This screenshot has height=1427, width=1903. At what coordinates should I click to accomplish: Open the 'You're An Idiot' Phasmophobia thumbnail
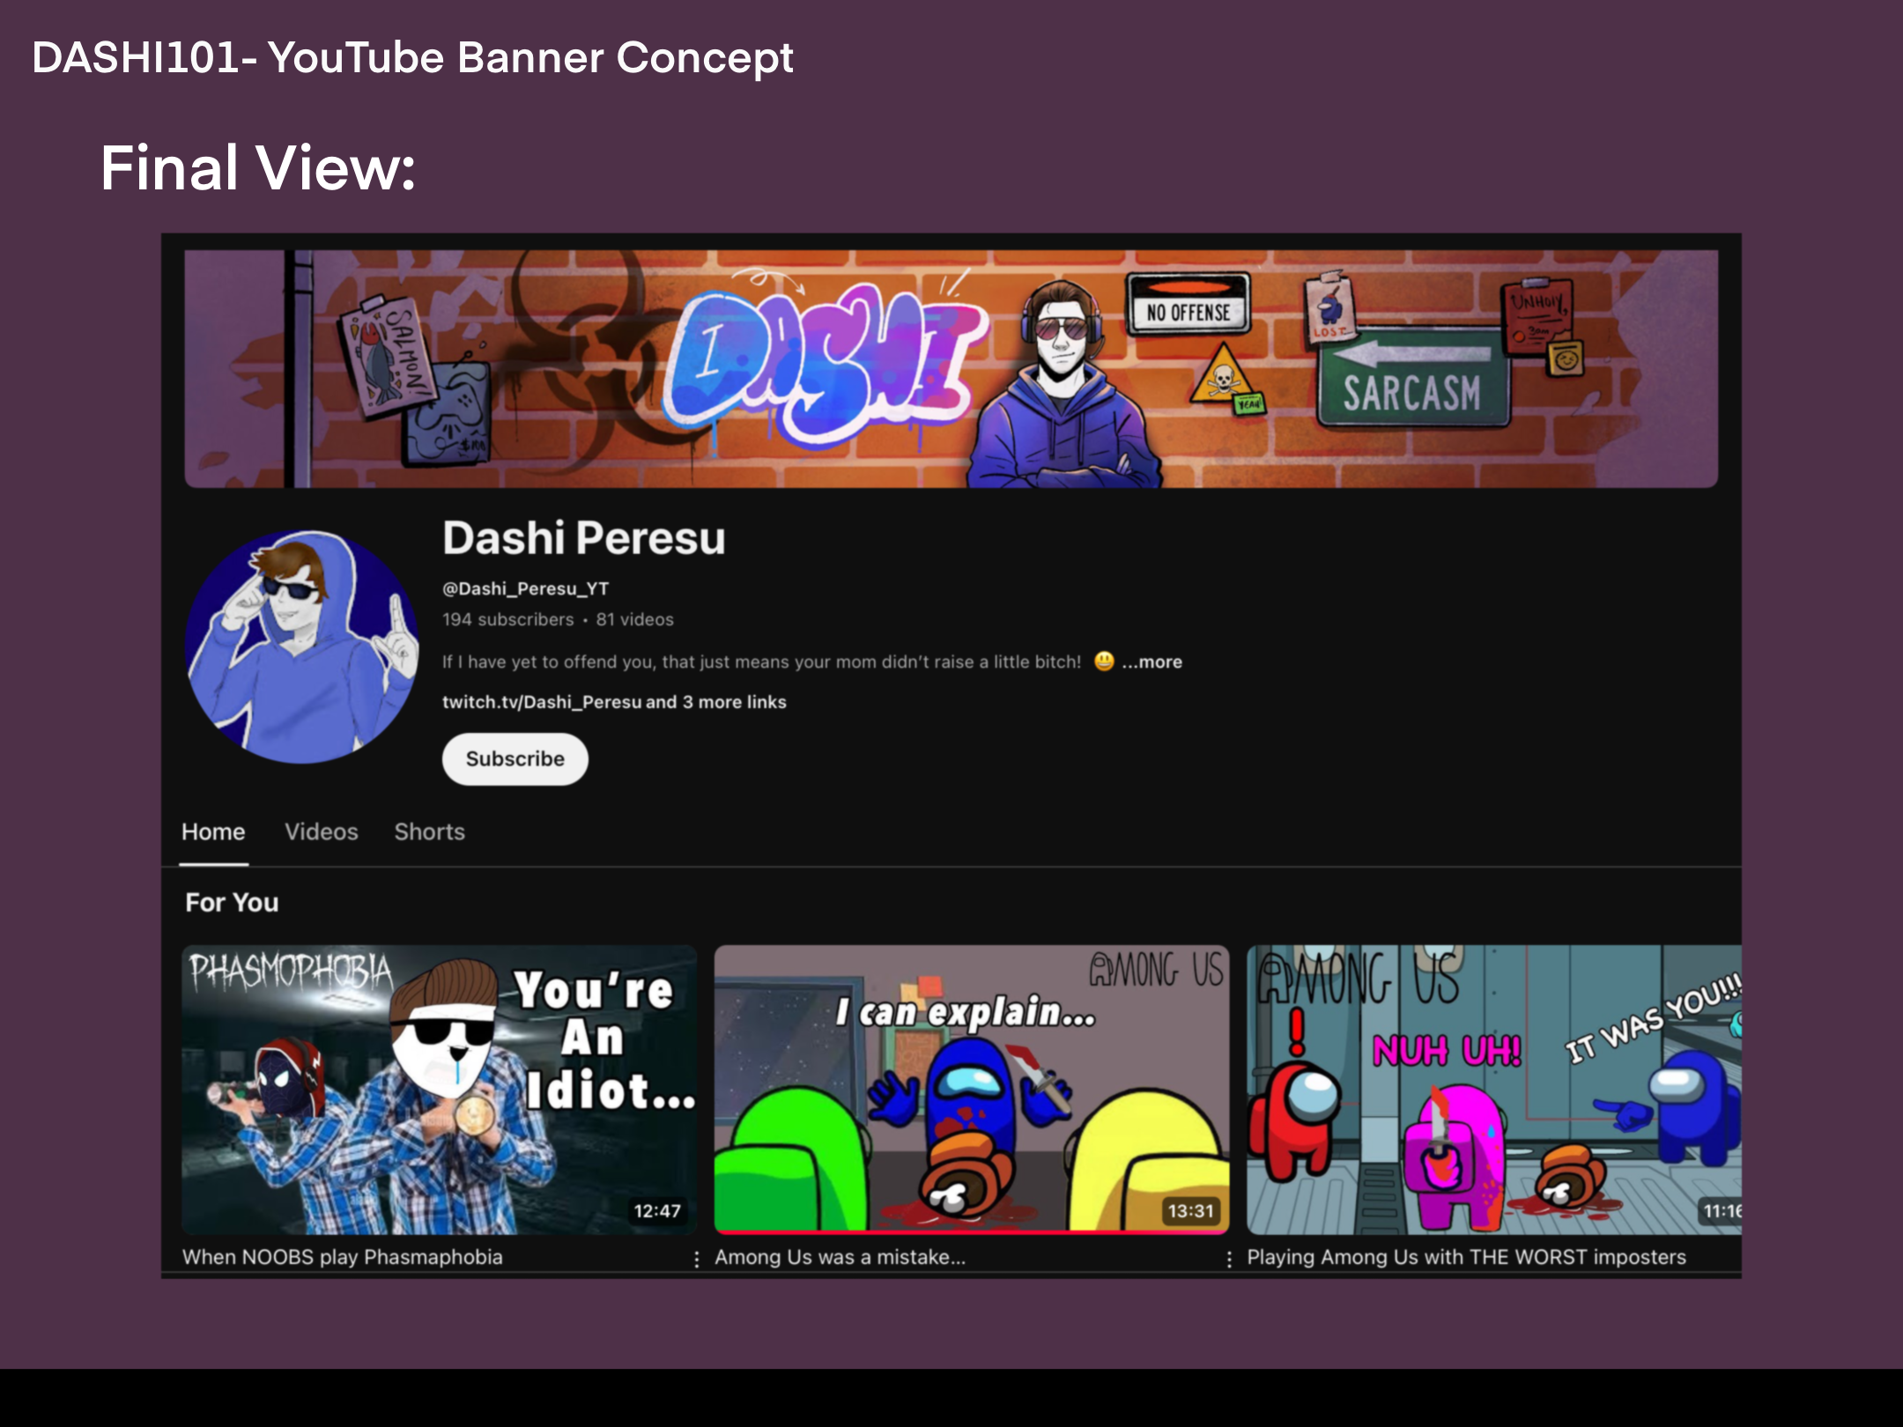tap(439, 1090)
